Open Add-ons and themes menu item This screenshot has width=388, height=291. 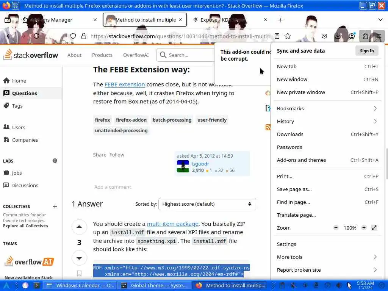click(x=327, y=160)
